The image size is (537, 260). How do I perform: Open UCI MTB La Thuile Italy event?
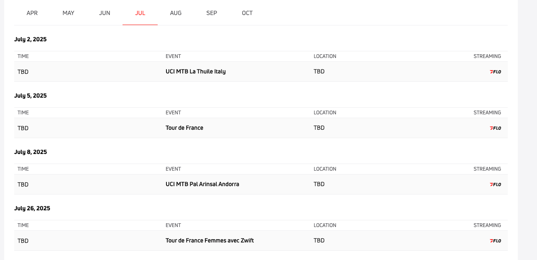[196, 71]
